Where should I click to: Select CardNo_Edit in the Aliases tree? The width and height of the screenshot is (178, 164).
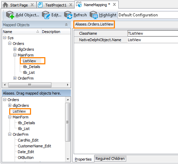click(x=28, y=140)
